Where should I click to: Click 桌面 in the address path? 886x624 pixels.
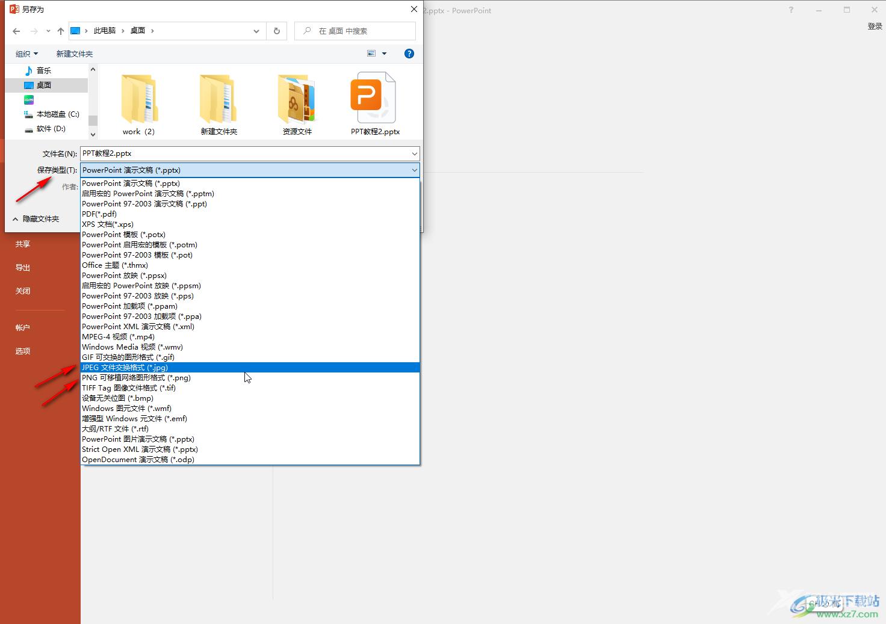[138, 31]
